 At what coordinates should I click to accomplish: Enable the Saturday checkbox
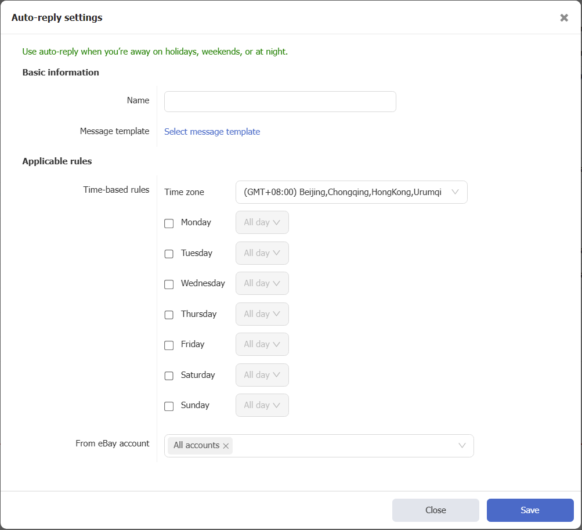169,376
